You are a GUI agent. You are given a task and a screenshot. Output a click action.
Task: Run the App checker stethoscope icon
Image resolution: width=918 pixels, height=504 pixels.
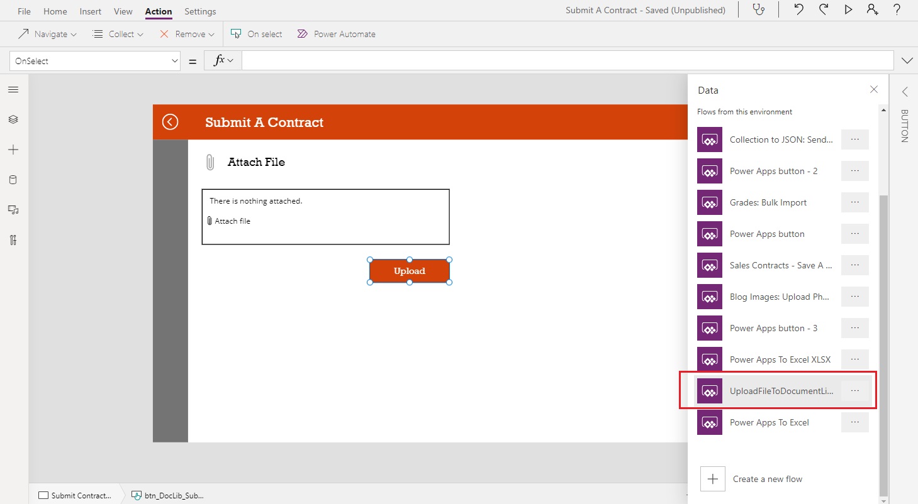(x=759, y=9)
